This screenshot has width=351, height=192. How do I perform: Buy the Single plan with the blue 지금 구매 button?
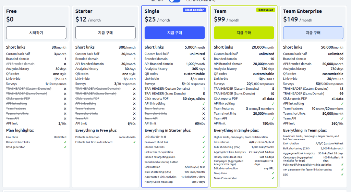(174, 33)
